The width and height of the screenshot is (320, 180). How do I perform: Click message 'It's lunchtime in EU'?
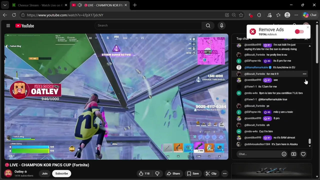point(284,67)
